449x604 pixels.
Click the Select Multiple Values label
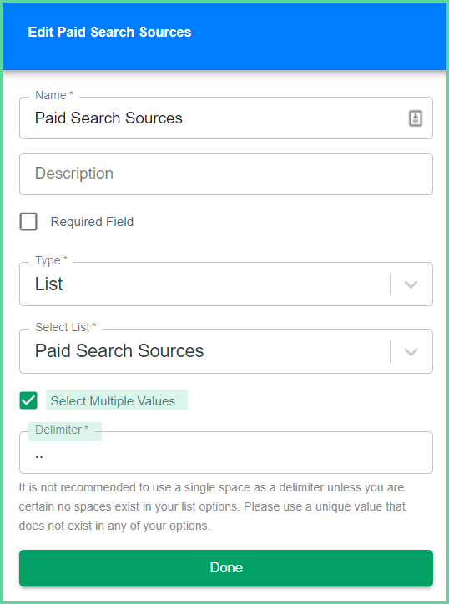point(113,401)
